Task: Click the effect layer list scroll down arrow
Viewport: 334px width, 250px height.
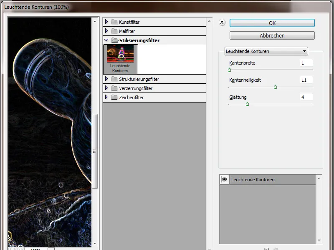Action: pyautogui.click(x=319, y=240)
